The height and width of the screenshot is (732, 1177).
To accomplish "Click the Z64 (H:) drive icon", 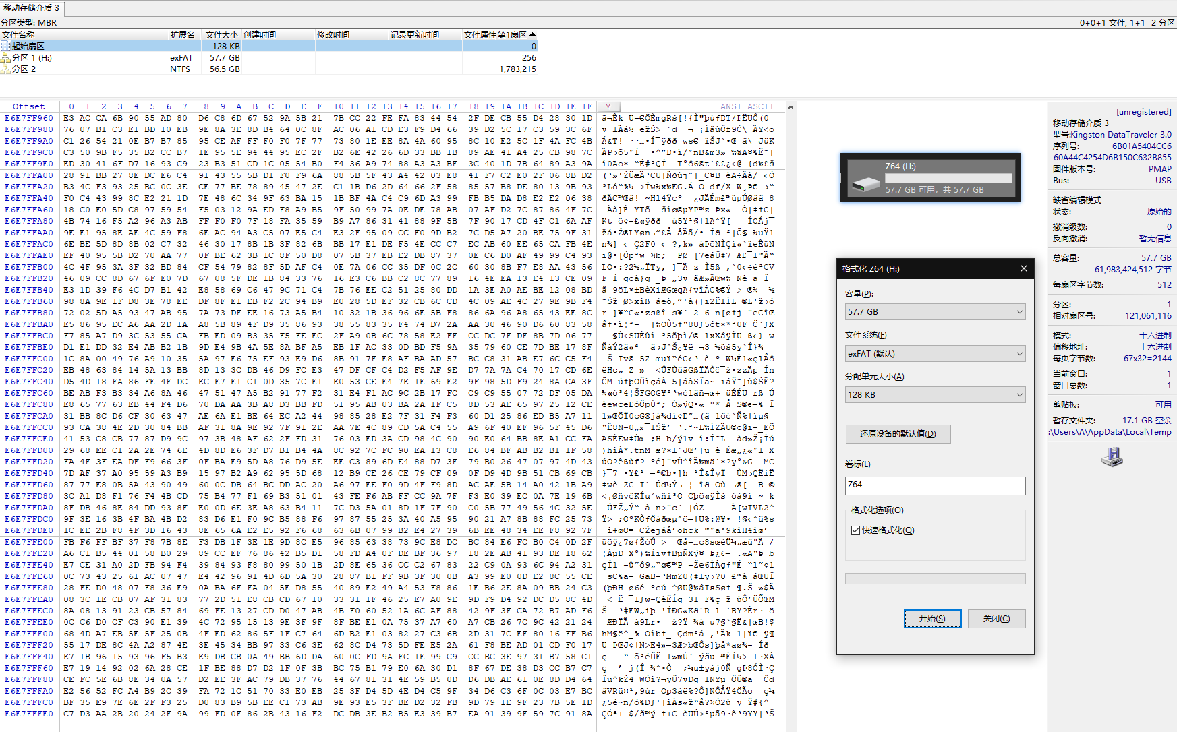I will 866,183.
